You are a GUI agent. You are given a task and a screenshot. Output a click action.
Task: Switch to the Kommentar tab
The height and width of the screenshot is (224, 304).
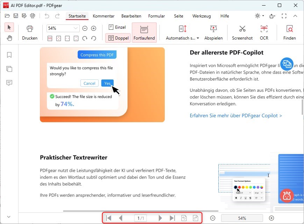[104, 16]
